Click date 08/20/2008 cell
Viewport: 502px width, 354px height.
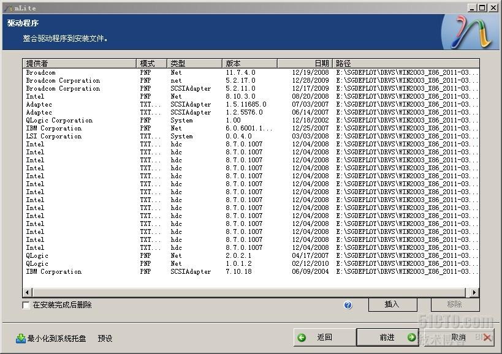click(310, 97)
